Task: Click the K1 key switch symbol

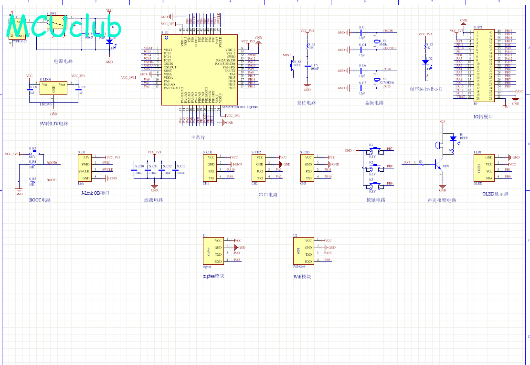Action: [x=375, y=150]
